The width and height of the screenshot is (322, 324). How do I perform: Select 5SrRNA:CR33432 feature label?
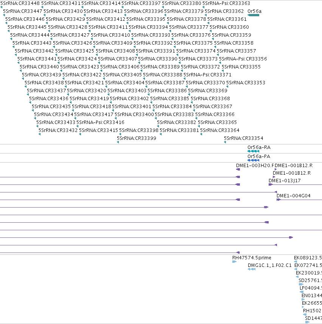pos(58,130)
